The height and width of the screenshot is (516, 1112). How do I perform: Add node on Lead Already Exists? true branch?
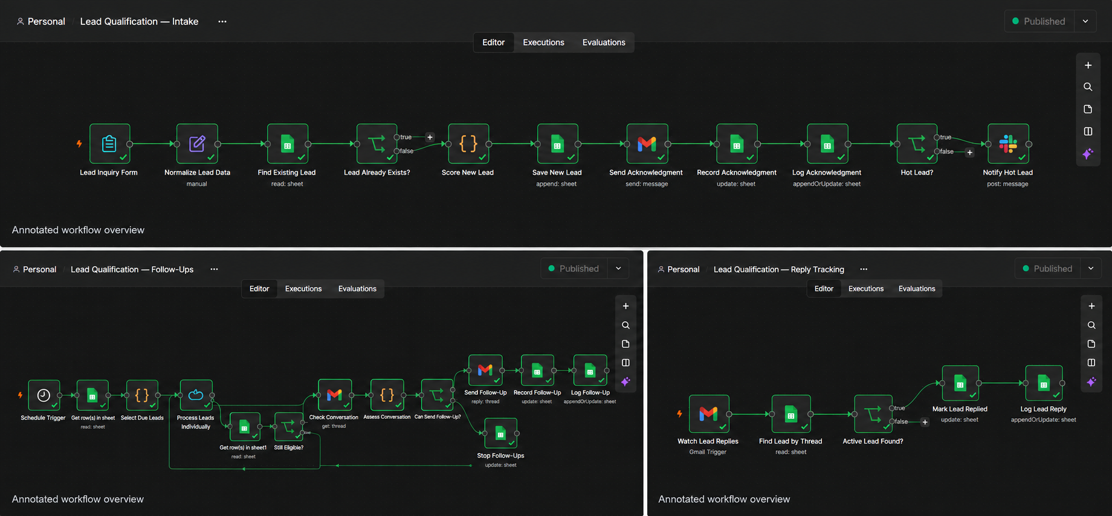pyautogui.click(x=430, y=137)
